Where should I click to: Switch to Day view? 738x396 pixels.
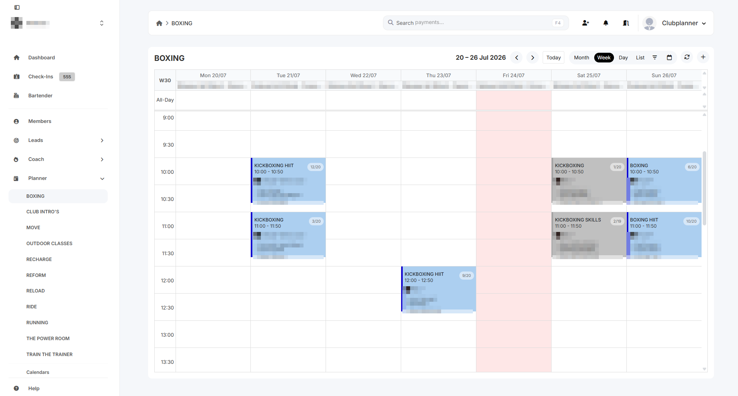pos(623,57)
